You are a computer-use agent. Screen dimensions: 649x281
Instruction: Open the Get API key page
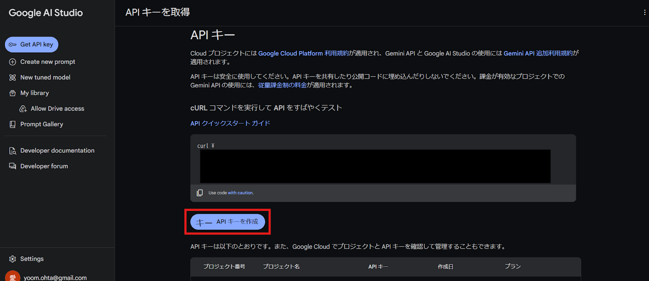coord(32,45)
